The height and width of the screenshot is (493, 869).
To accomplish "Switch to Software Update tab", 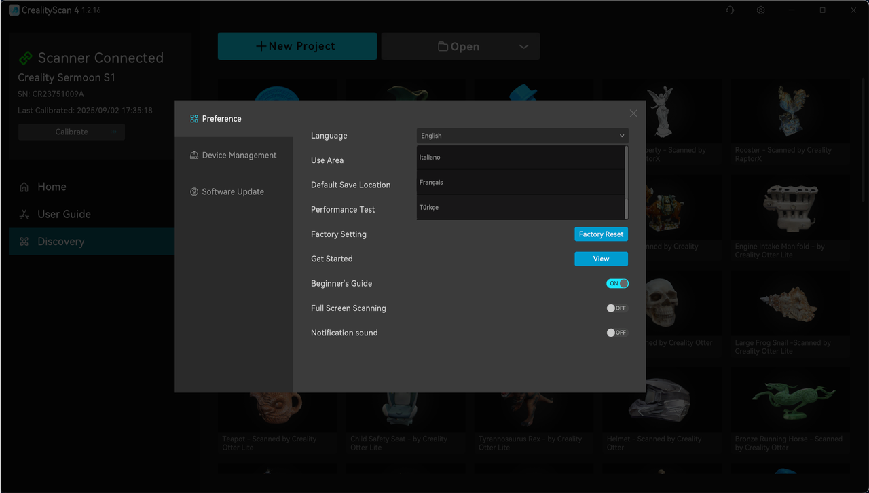I will 233,192.
